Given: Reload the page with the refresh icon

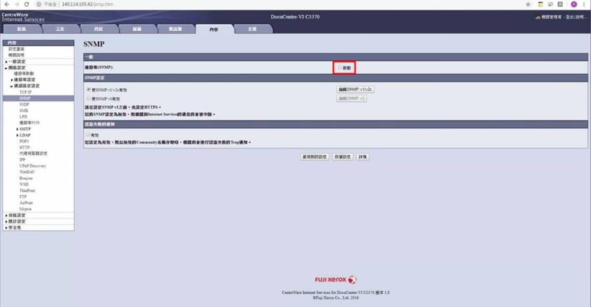Looking at the screenshot, I should tap(28, 4).
